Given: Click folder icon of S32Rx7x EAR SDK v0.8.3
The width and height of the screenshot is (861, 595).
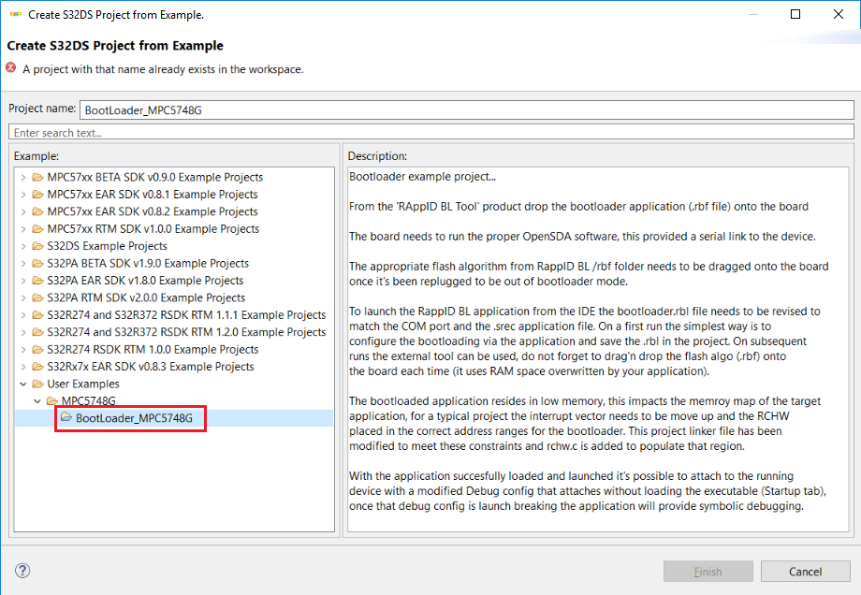Looking at the screenshot, I should pyautogui.click(x=37, y=367).
